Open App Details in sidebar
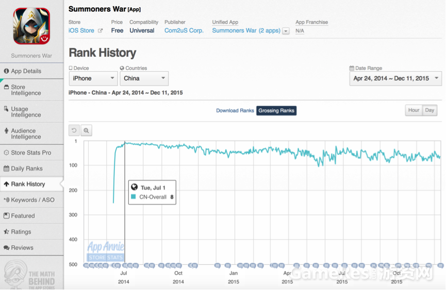This screenshot has height=290, width=446. coord(31,71)
